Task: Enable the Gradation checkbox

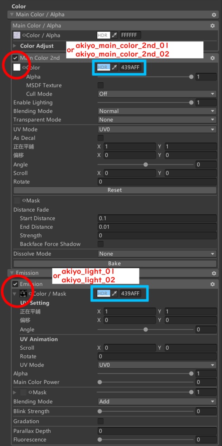Action: pos(100,421)
